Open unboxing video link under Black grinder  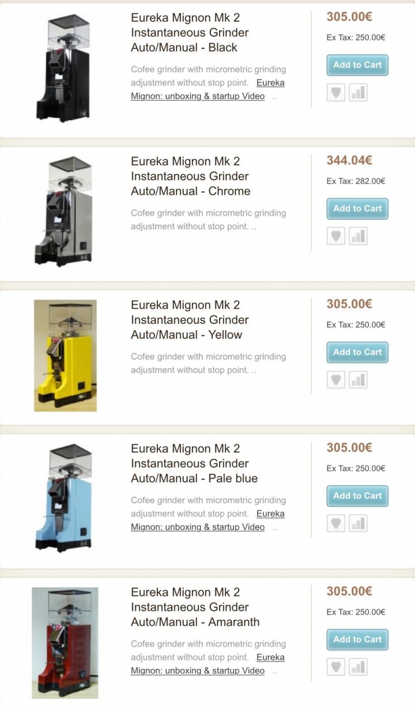[x=207, y=89]
